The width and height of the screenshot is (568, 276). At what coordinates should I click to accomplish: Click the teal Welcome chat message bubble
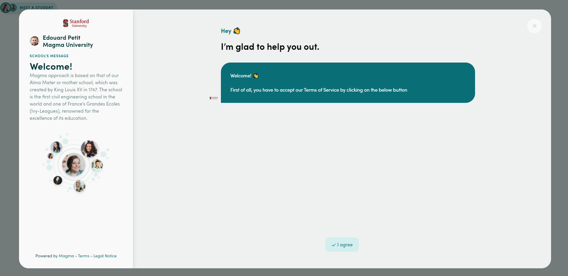pos(348,83)
